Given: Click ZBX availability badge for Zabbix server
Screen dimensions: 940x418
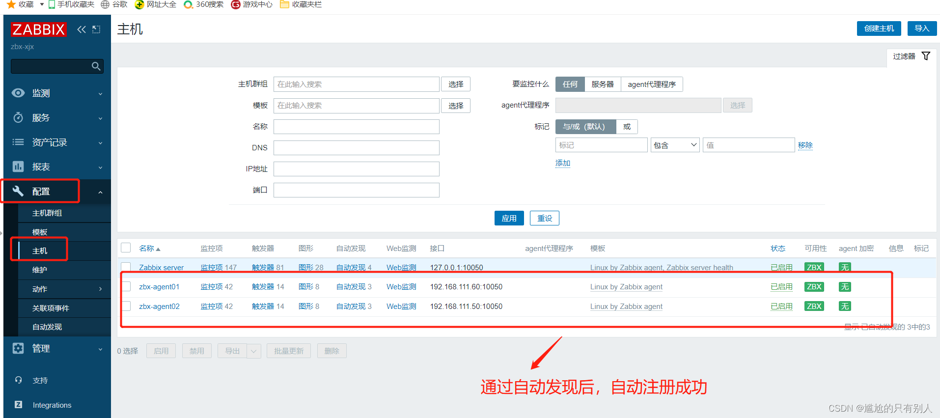Looking at the screenshot, I should pyautogui.click(x=814, y=267).
